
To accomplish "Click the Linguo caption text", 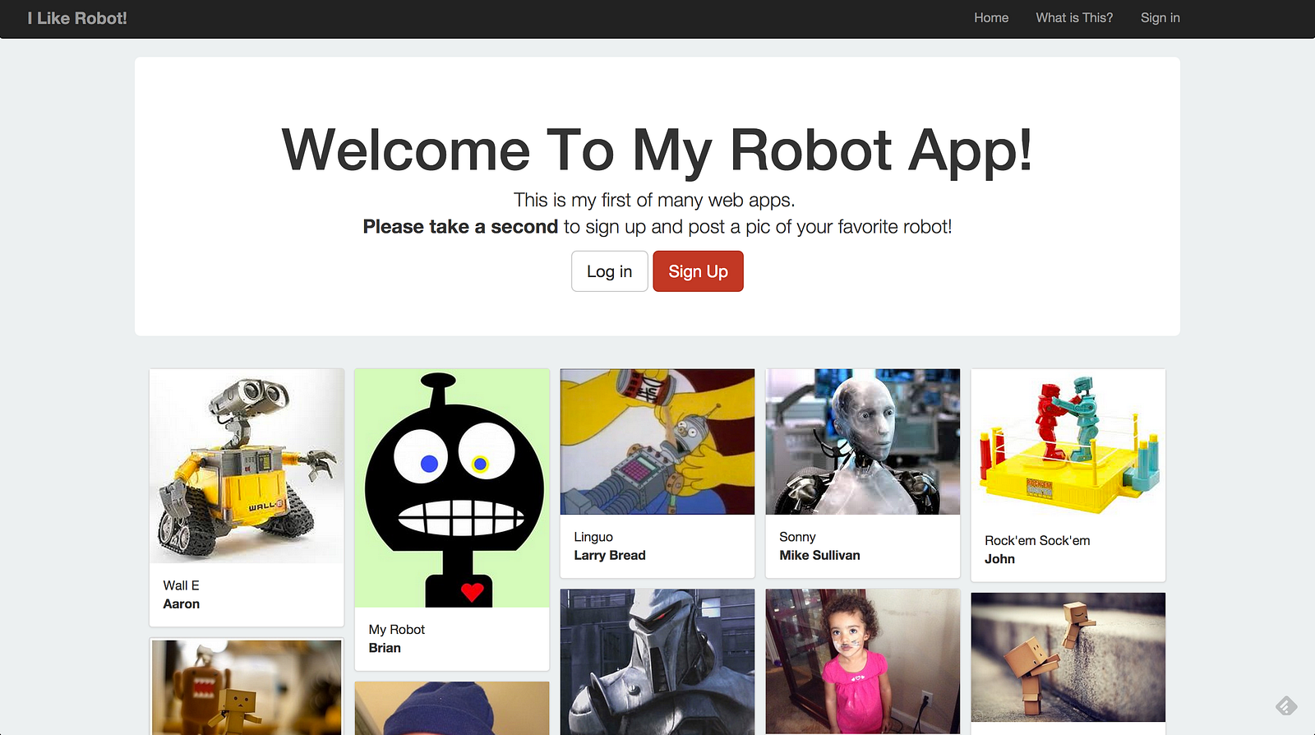I will 593,537.
